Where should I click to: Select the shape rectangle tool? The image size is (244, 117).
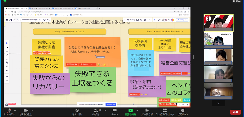coord(7,51)
